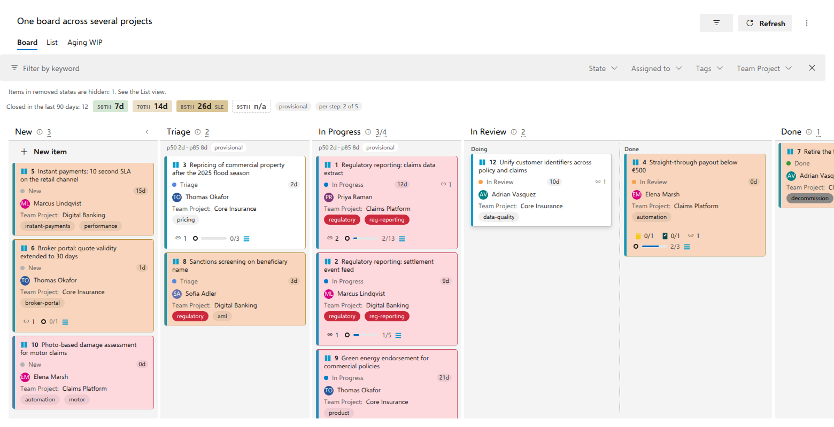Expand the checklist on the Repricing commercial property card
The width and height of the screenshot is (834, 427).
(246, 239)
